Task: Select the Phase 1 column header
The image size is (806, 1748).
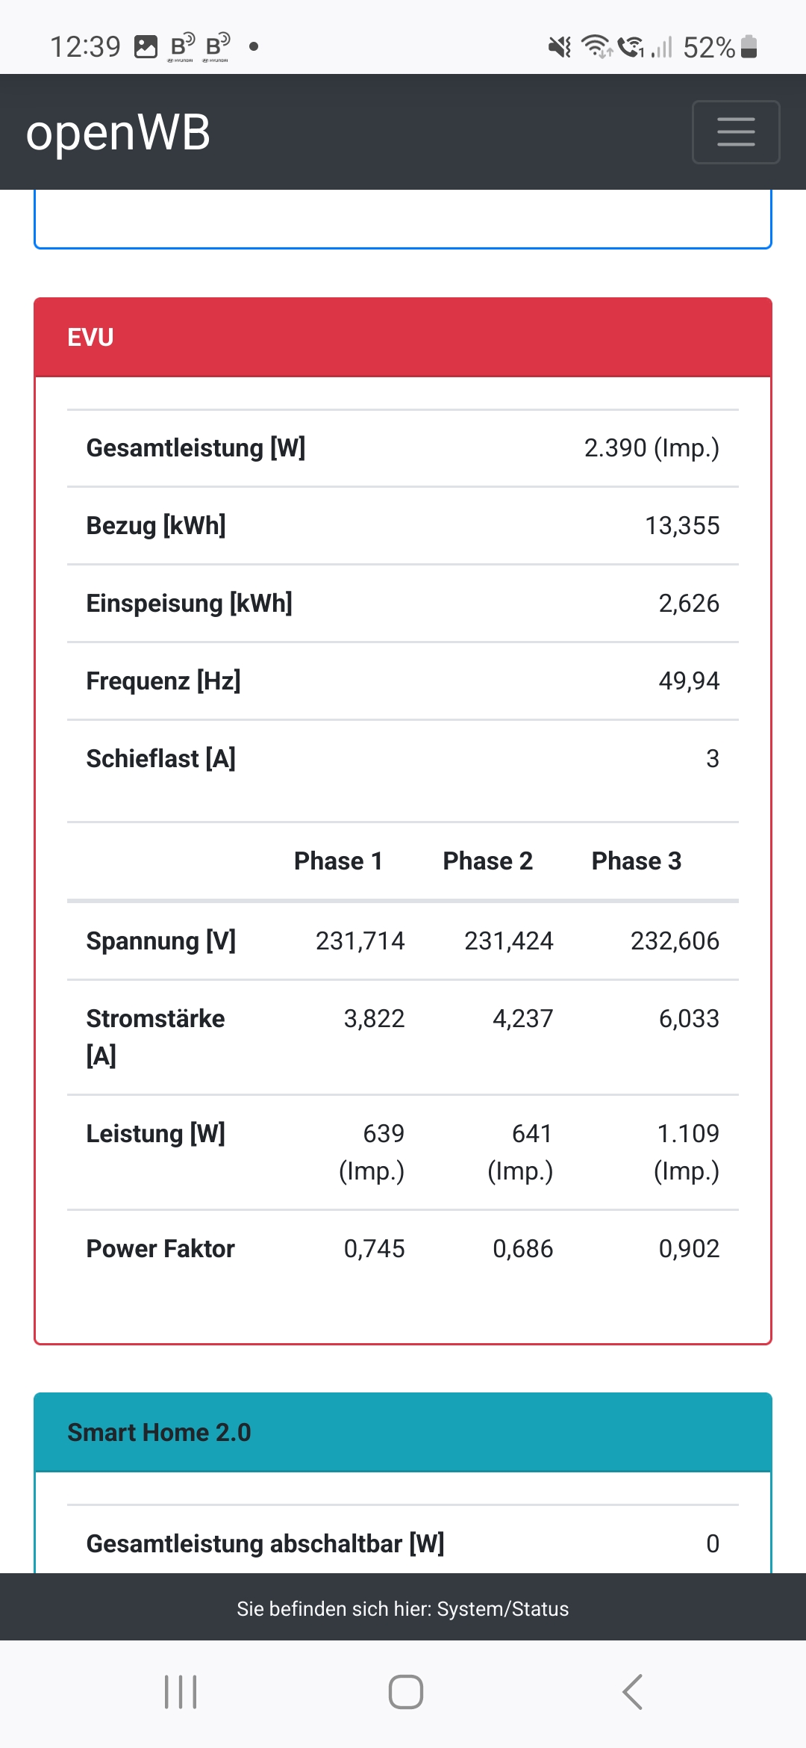Action: click(x=338, y=861)
